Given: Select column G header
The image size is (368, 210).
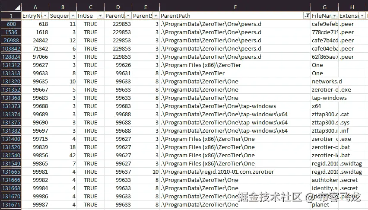Looking at the screenshot, I should click(324, 7).
